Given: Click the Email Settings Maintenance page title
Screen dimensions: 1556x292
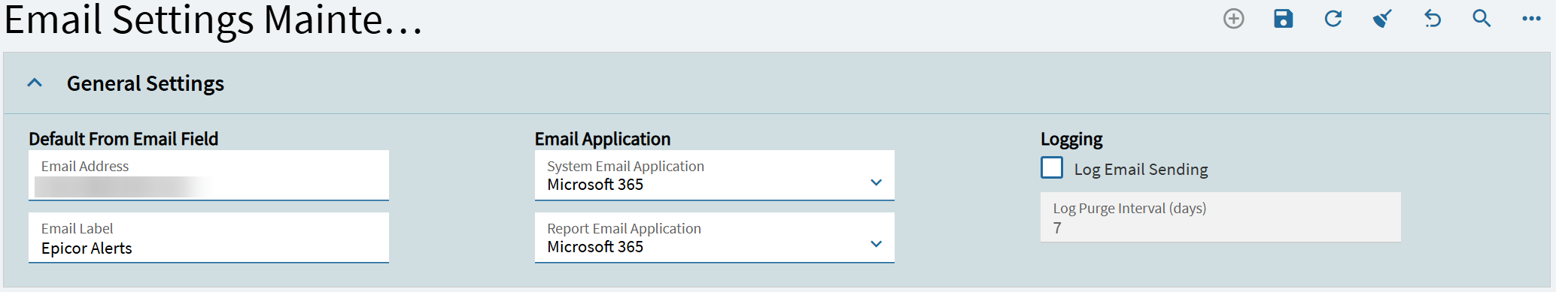Looking at the screenshot, I should pos(214,20).
